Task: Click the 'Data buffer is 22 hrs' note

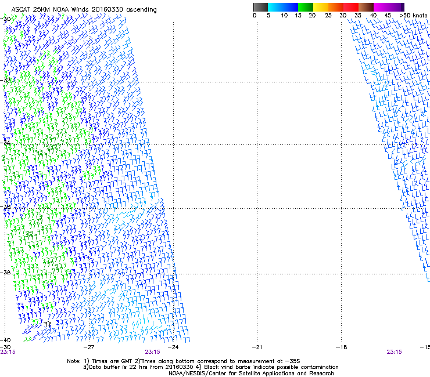Action: (210, 367)
